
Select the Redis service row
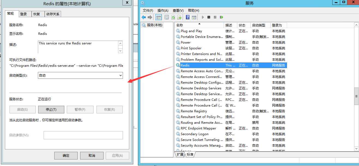[231, 65]
